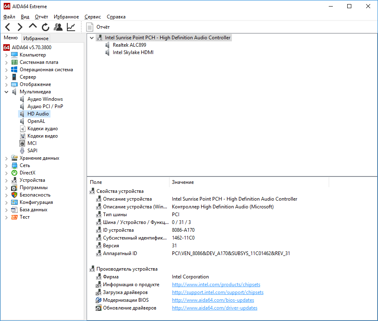Click the Кодеки аудио icon
378x321 pixels.
22,129
